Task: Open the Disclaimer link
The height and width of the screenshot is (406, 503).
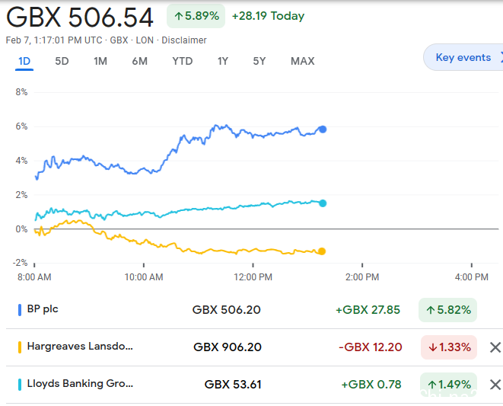Action: (184, 40)
